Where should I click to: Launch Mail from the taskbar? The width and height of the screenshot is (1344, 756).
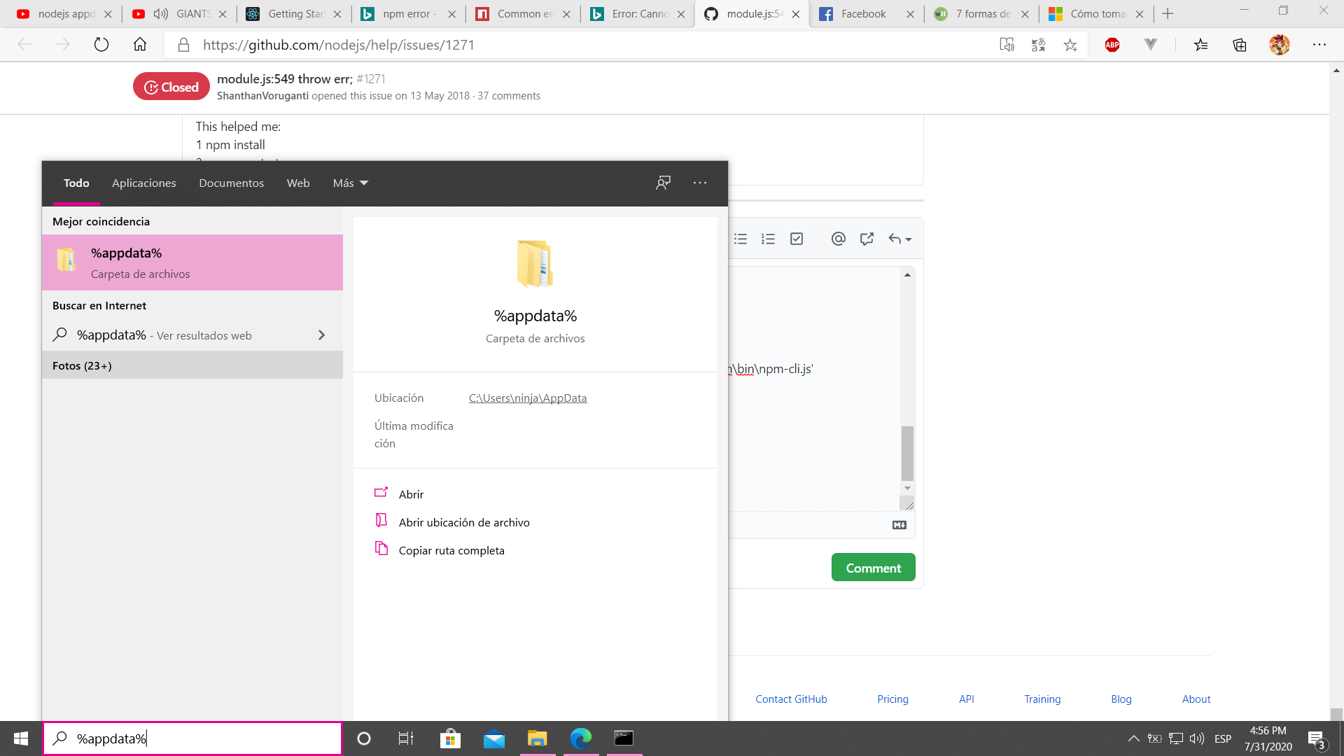pyautogui.click(x=494, y=738)
